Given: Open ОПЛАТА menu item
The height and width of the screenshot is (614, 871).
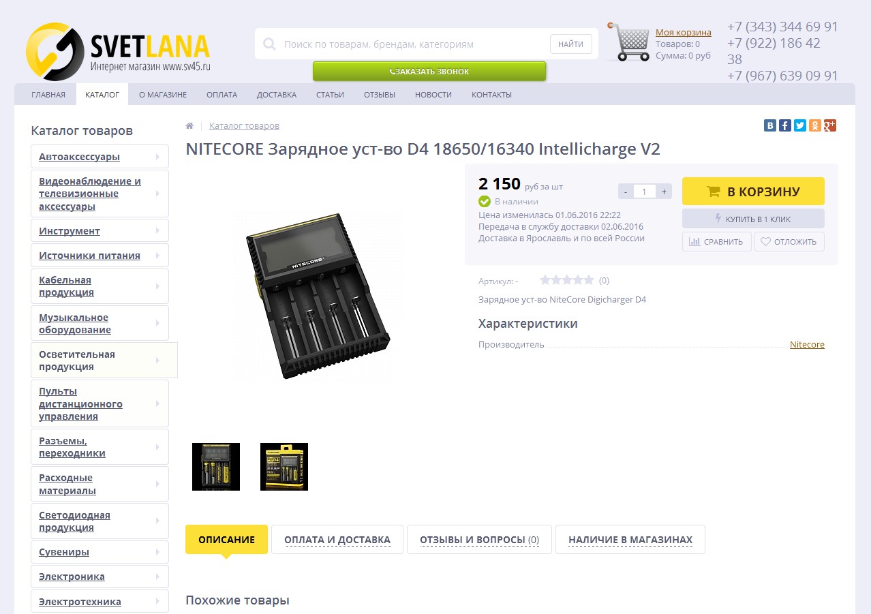Looking at the screenshot, I should 222,95.
